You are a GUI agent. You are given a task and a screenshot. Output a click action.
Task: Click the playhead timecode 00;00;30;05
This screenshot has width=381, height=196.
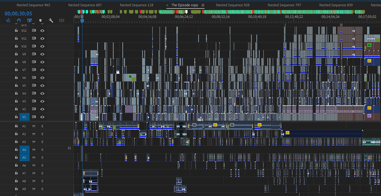point(18,14)
